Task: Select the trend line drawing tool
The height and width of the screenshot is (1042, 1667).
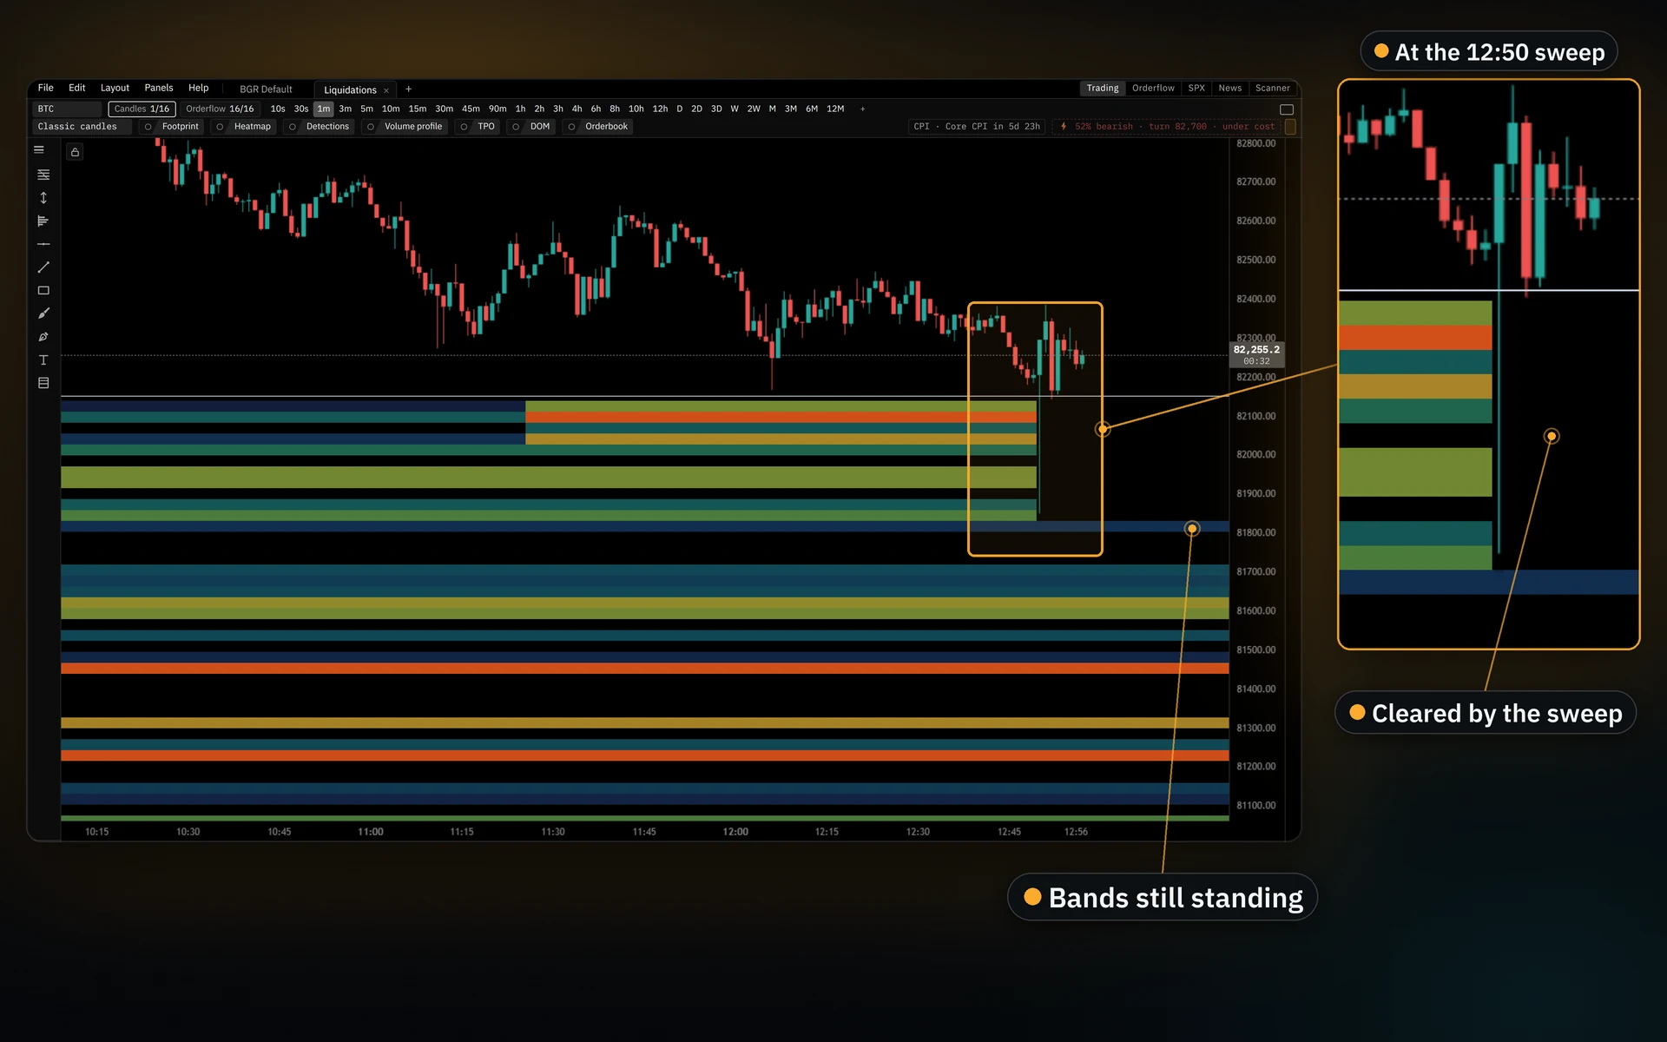Action: tap(43, 267)
